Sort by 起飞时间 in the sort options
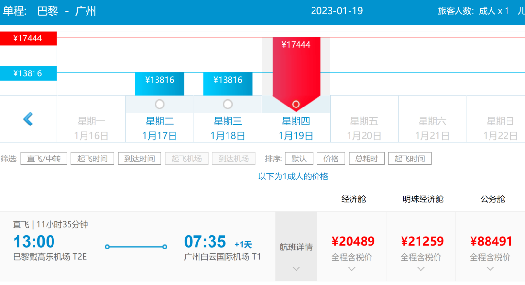 click(x=410, y=159)
